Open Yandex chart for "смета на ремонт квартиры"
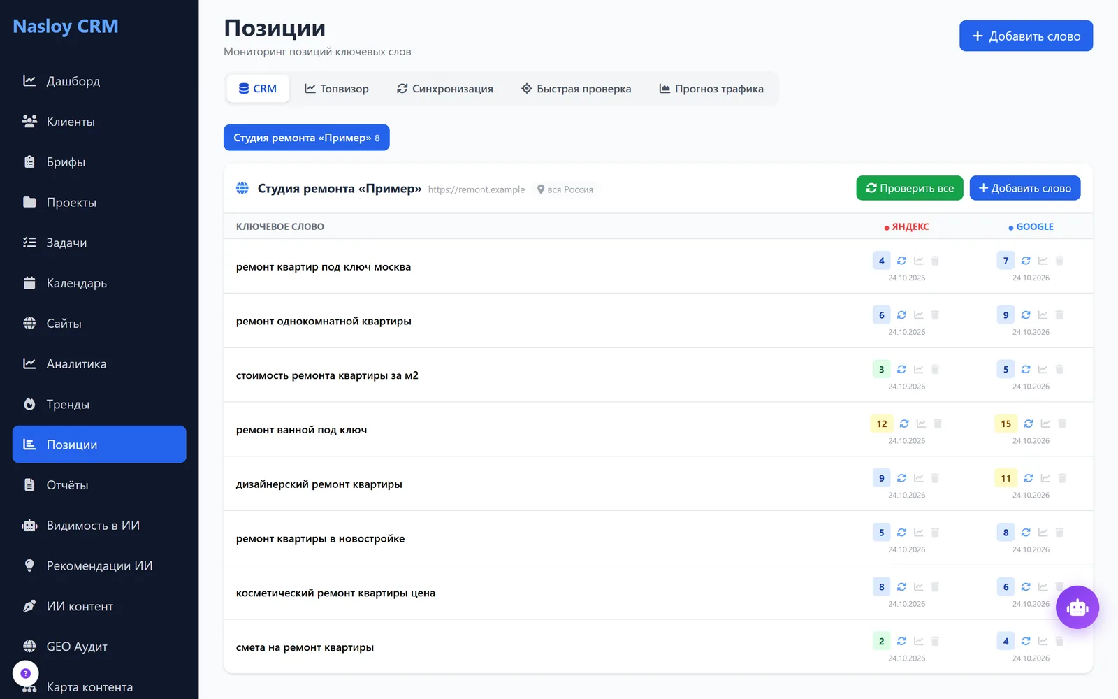1118x699 pixels. click(x=918, y=642)
